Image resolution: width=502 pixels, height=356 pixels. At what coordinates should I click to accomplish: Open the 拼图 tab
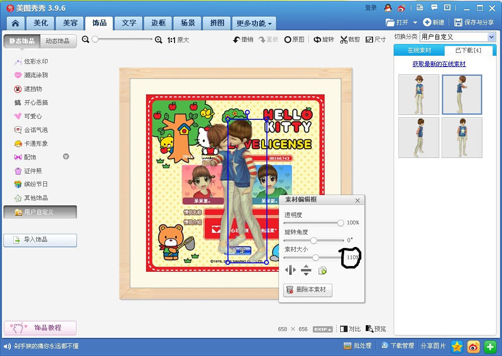pyautogui.click(x=217, y=23)
